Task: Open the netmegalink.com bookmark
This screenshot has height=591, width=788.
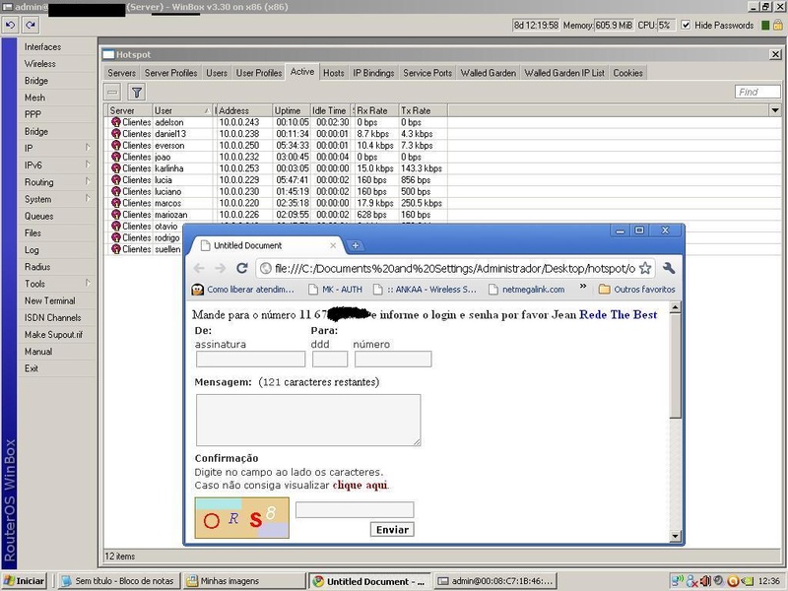Action: click(527, 290)
